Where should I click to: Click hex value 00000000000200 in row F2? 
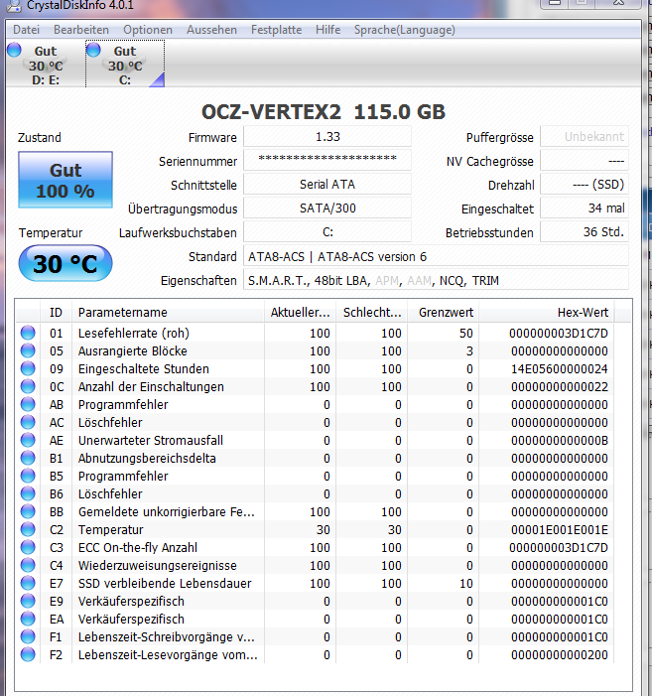point(560,654)
